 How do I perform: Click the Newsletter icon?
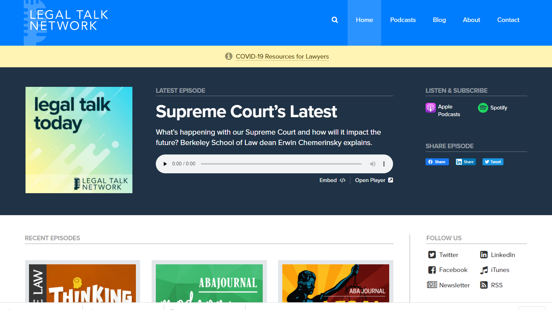[x=432, y=285]
